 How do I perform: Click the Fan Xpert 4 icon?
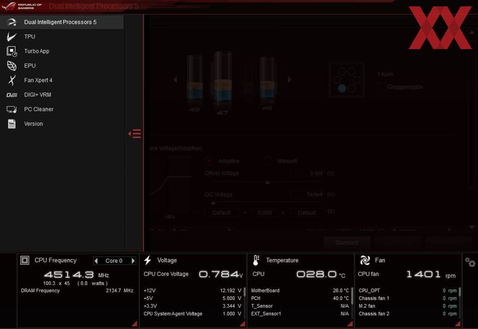click(x=12, y=80)
